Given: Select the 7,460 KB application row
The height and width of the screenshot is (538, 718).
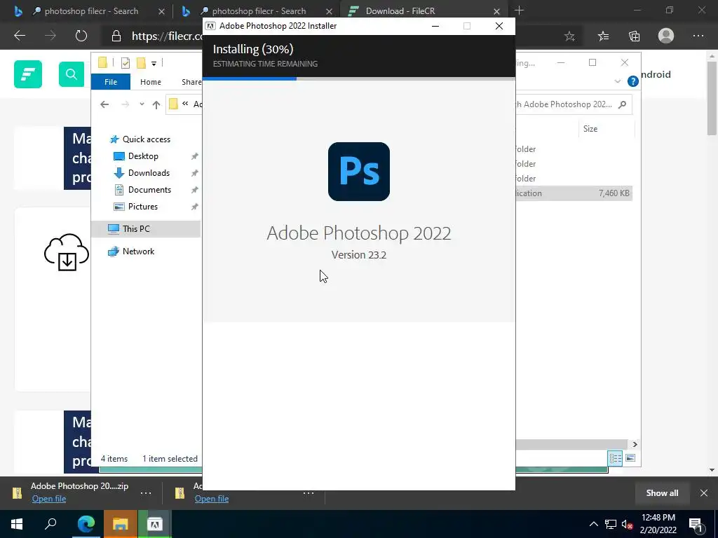Looking at the screenshot, I should 574,193.
